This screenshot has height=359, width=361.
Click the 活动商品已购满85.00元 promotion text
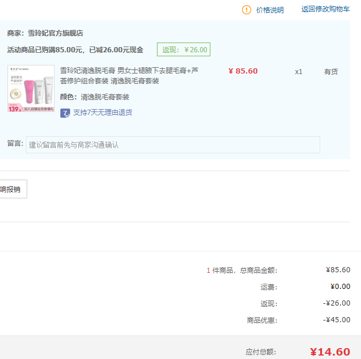point(75,50)
